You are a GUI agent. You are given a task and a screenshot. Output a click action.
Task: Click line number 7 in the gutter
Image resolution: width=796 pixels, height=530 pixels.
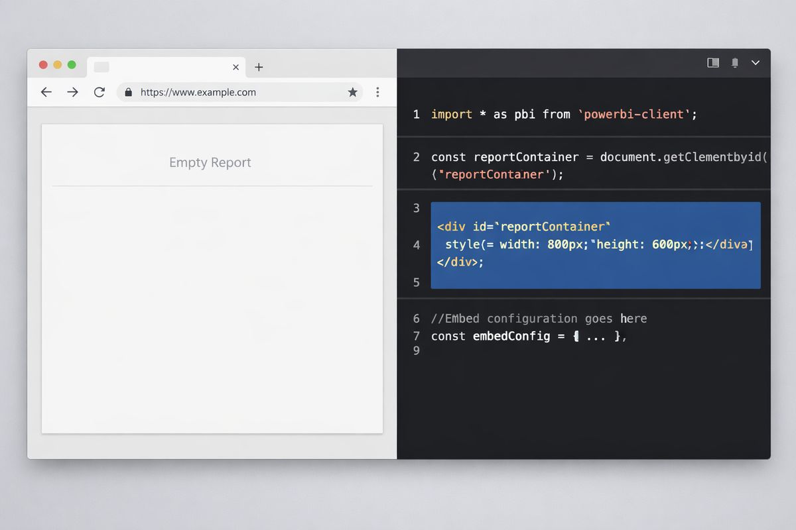(417, 336)
